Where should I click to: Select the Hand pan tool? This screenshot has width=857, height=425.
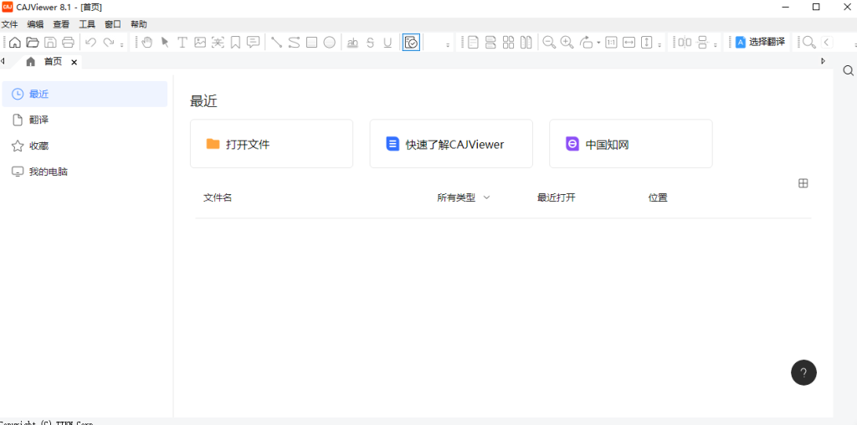click(147, 42)
